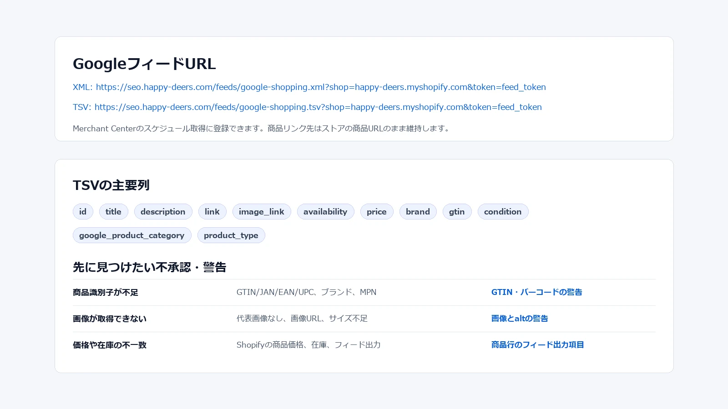Image resolution: width=728 pixels, height=409 pixels.
Task: Open the 商品行のフィード出力項目 link
Action: pos(537,345)
